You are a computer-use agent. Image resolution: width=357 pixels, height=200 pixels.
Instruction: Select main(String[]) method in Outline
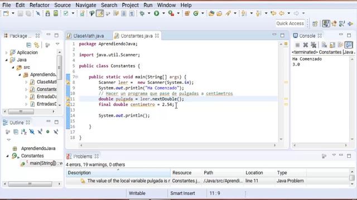click(x=41, y=163)
